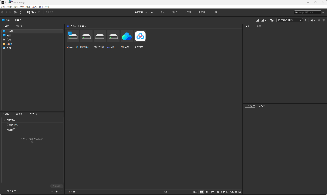
Task: Click plus to create new export preset
Action: (4, 130)
